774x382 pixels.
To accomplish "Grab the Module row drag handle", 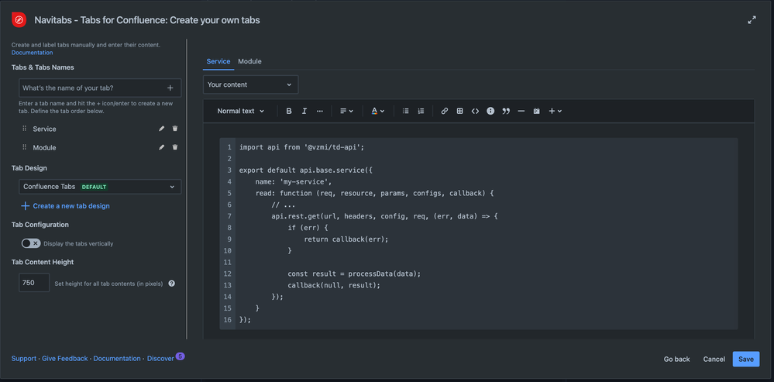I will click(x=24, y=147).
